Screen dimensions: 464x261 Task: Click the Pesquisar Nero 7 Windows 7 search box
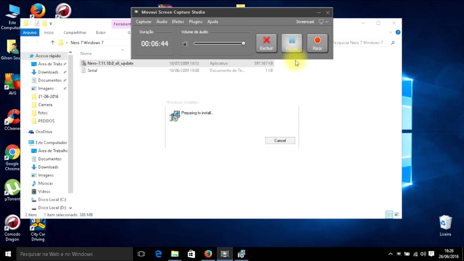pos(363,42)
